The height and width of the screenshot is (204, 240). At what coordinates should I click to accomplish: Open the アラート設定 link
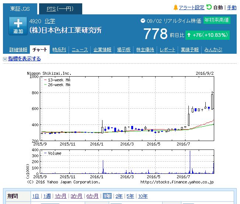191,7
